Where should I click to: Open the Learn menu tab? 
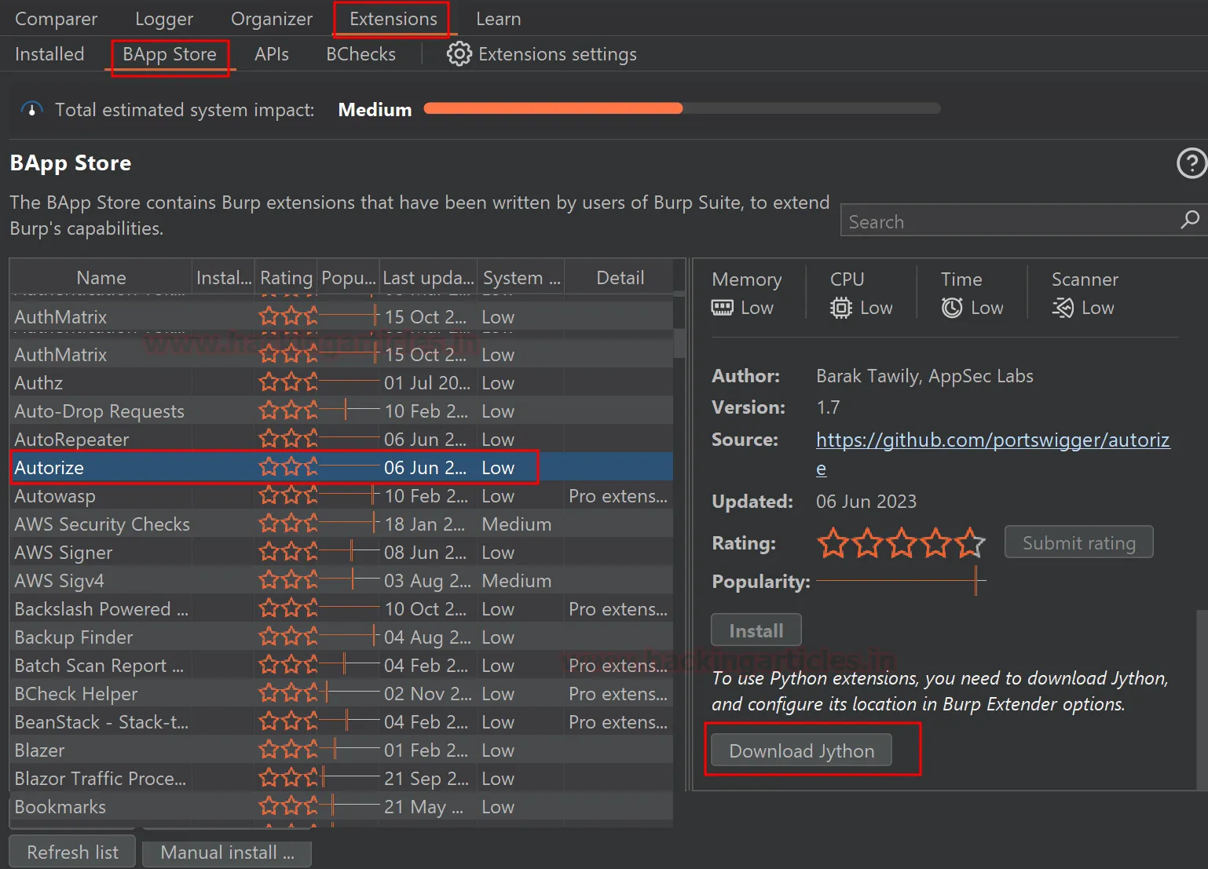pyautogui.click(x=498, y=19)
